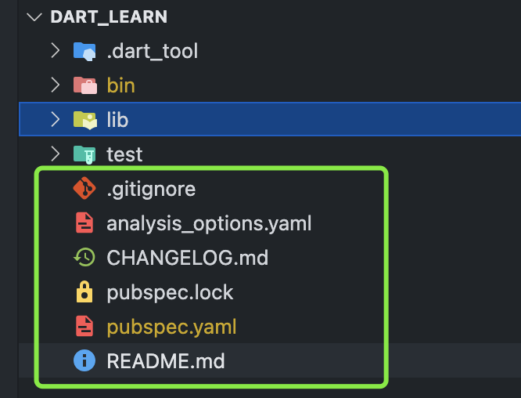This screenshot has width=521, height=398.
Task: Expand the bin folder chevron
Action: pyautogui.click(x=56, y=85)
